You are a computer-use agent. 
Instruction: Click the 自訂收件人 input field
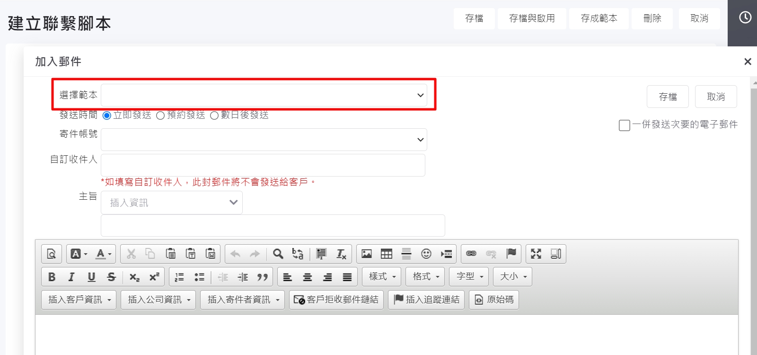pyautogui.click(x=263, y=165)
